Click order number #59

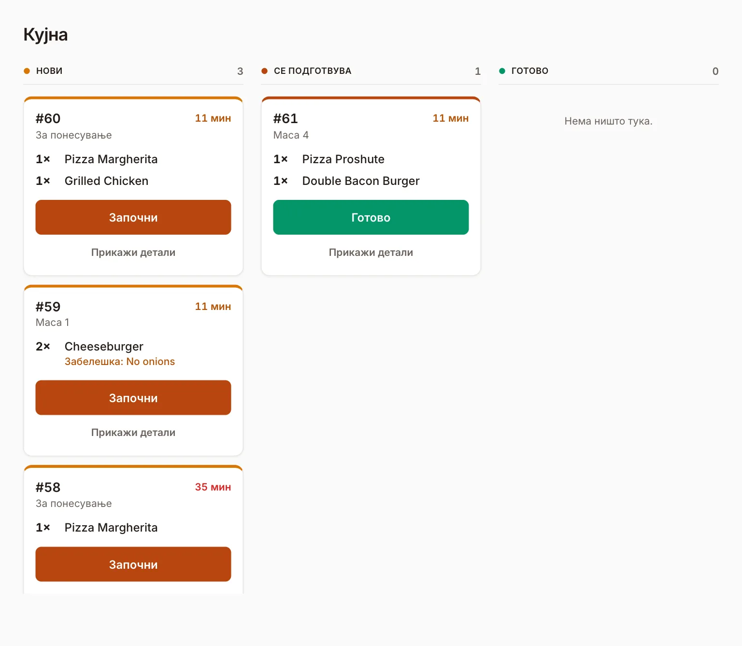point(48,307)
